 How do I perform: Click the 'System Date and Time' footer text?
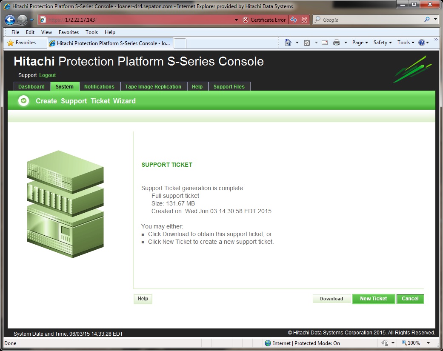69,334
